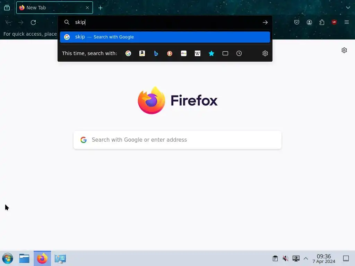Search this time with Google
The width and height of the screenshot is (355, 266).
[x=128, y=53]
